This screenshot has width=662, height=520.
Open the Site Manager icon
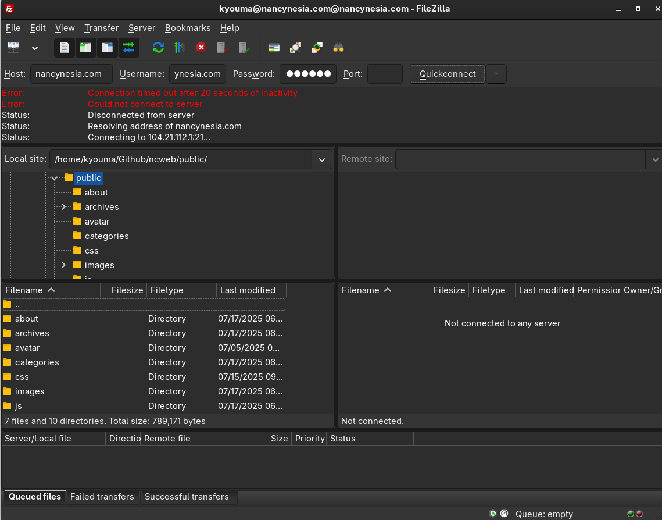[14, 47]
